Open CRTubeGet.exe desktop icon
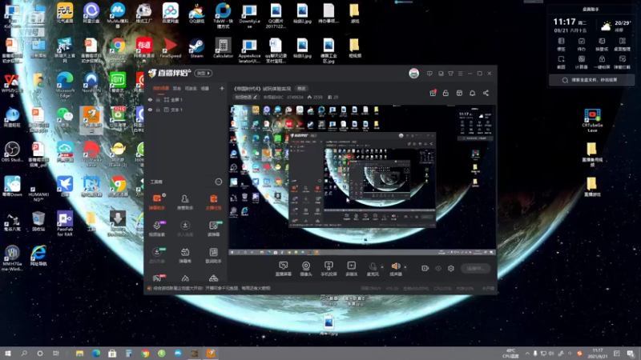The width and height of the screenshot is (641, 360). (592, 120)
